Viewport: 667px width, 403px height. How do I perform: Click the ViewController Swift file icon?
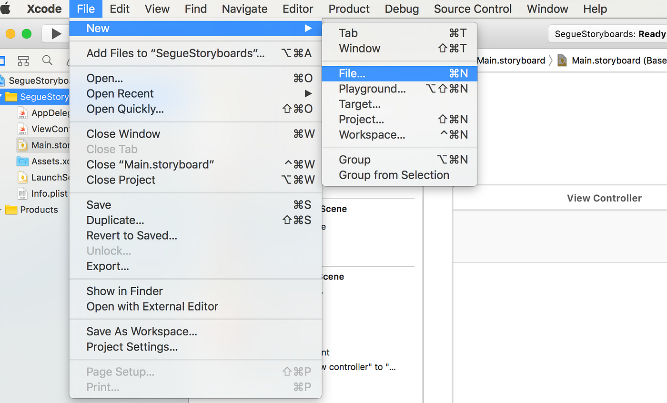[22, 129]
